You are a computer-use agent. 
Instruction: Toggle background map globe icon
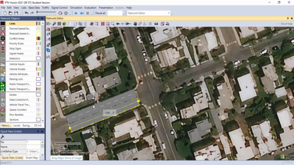click(64, 24)
